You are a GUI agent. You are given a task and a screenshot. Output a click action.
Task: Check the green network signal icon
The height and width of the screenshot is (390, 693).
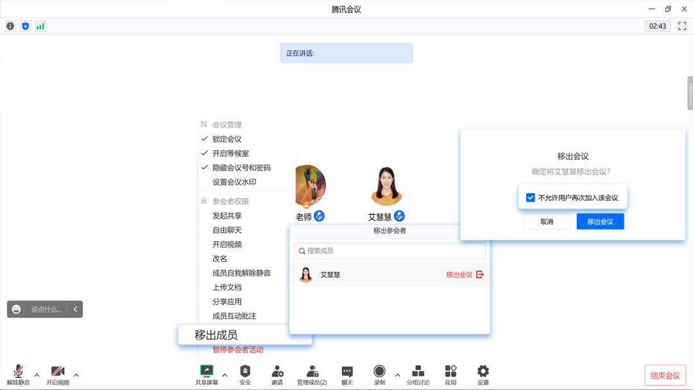coord(40,26)
